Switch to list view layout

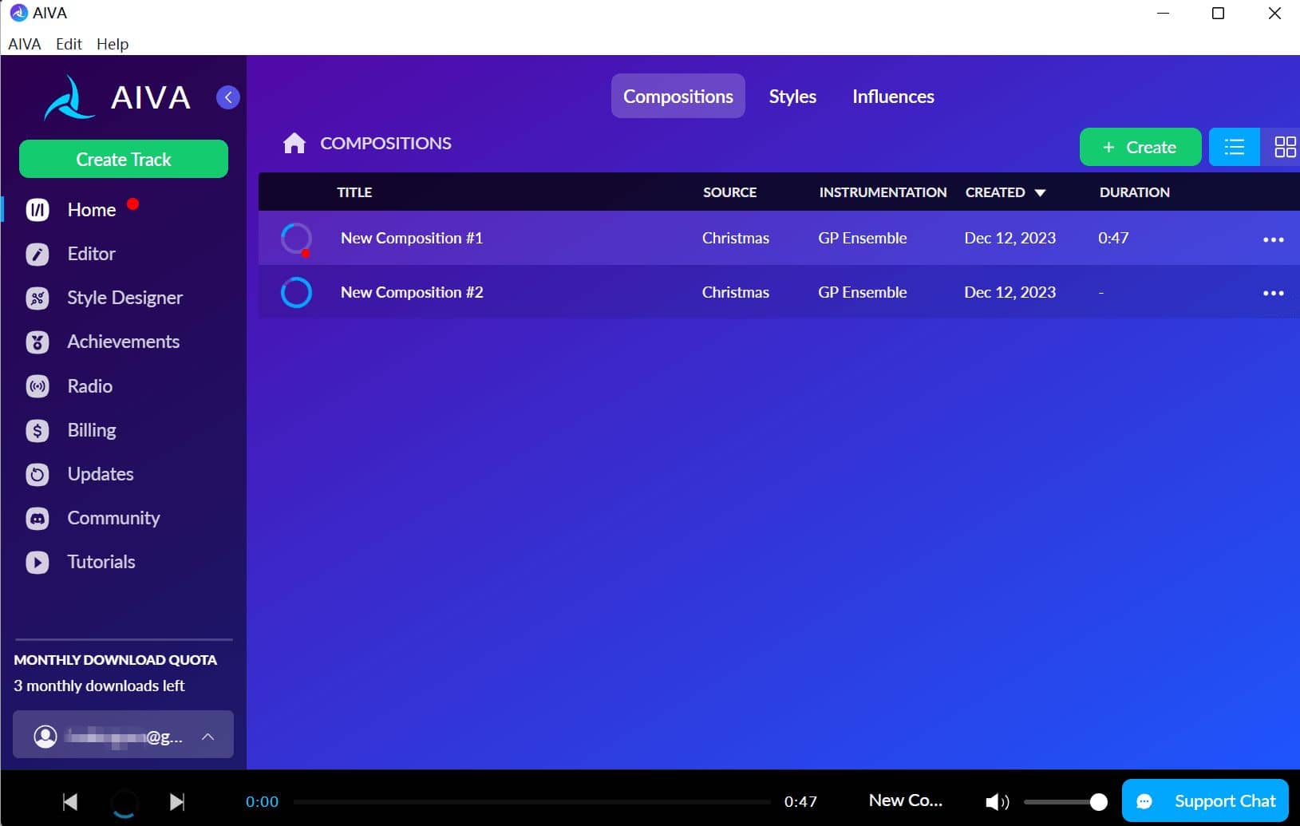[x=1234, y=147]
